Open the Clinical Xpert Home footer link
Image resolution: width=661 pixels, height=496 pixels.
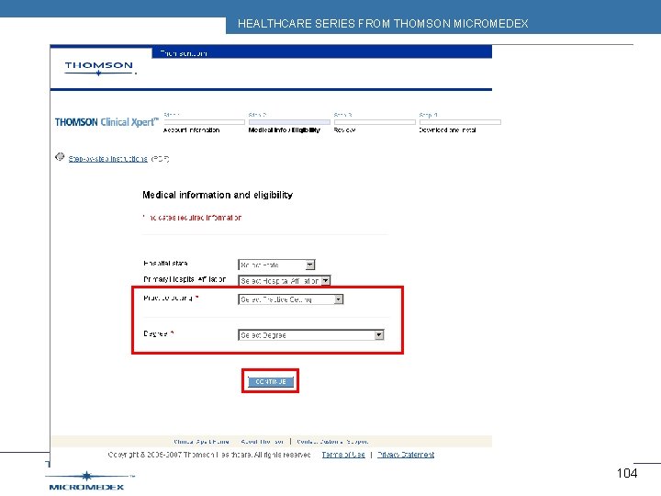tap(201, 442)
